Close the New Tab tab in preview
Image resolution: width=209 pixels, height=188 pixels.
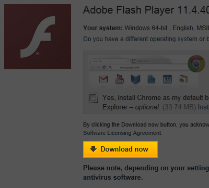coord(128,61)
